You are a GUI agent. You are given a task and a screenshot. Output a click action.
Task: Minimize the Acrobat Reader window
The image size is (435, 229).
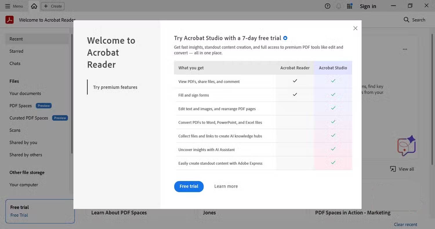[393, 6]
